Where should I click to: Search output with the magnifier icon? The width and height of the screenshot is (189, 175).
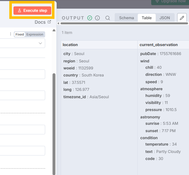click(108, 18)
